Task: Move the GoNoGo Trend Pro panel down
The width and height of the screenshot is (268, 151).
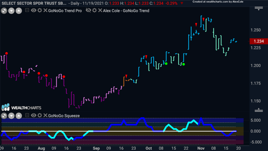Action: (11, 11)
